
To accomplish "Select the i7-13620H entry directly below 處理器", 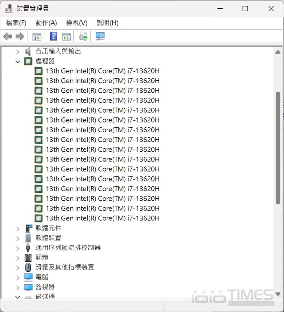I will [x=103, y=71].
